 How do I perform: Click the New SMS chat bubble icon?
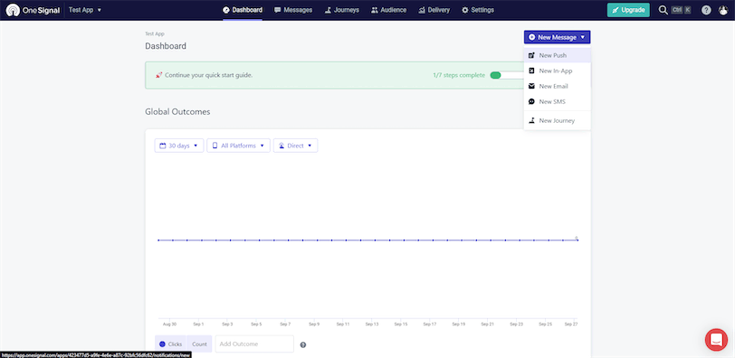tap(531, 101)
